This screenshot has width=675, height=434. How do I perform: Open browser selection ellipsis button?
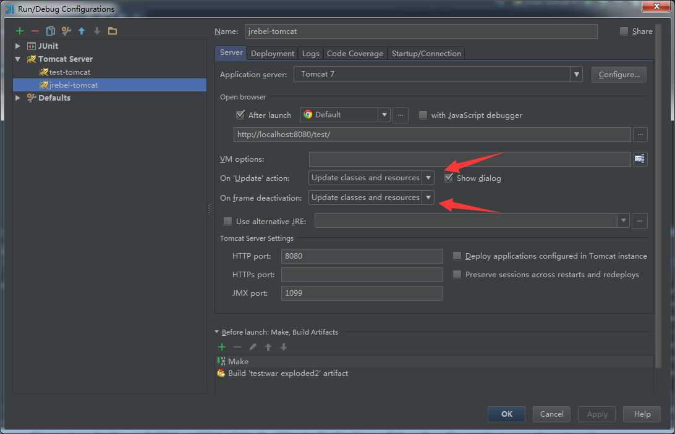pos(401,115)
